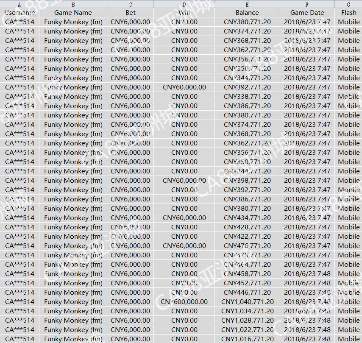Click the Bet header cell
The image size is (362, 343).
130,12
